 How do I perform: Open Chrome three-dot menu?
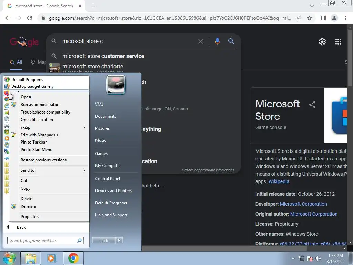345,18
